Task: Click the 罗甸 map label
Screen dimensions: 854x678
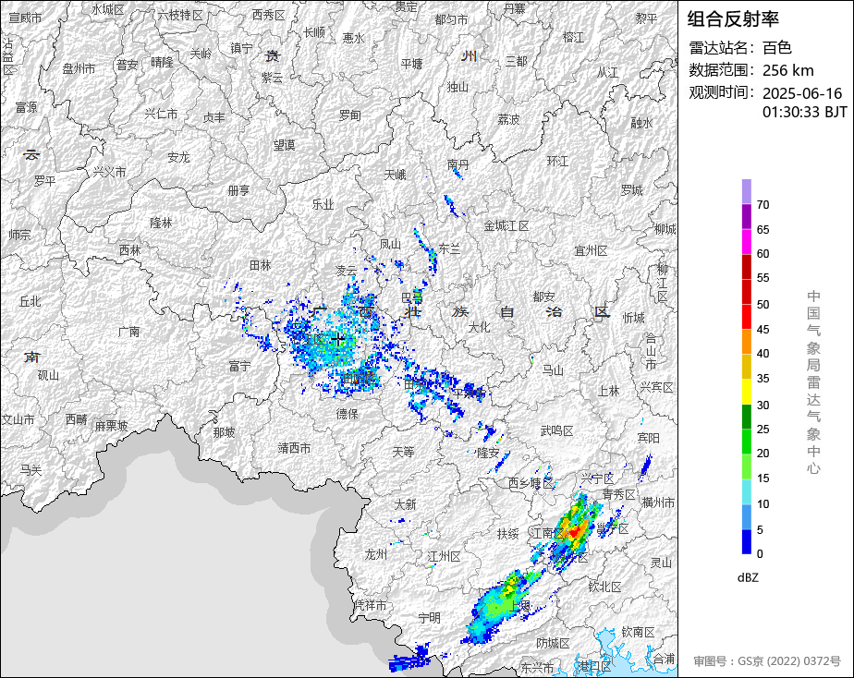Action: 349,115
